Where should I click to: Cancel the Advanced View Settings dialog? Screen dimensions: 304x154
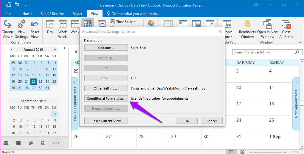pyautogui.click(x=212, y=121)
